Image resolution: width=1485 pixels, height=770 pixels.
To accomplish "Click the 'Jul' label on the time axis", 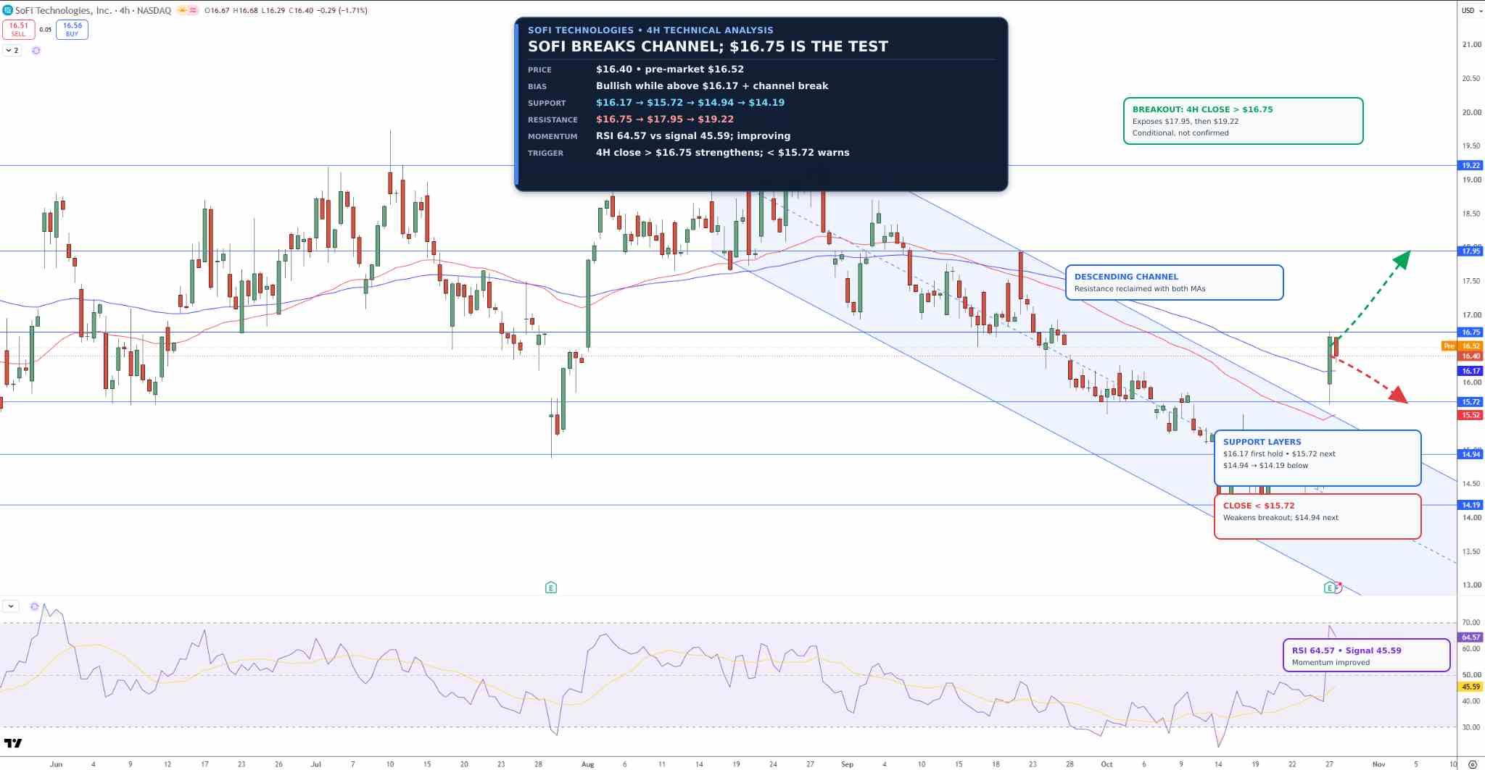I will (315, 764).
